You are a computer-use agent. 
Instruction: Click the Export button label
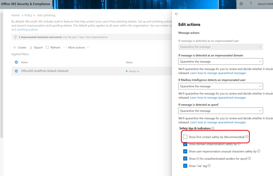tap(38, 48)
